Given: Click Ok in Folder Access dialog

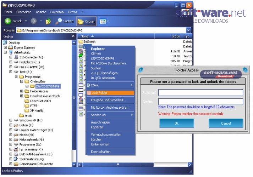Looking at the screenshot, I should [x=177, y=123].
